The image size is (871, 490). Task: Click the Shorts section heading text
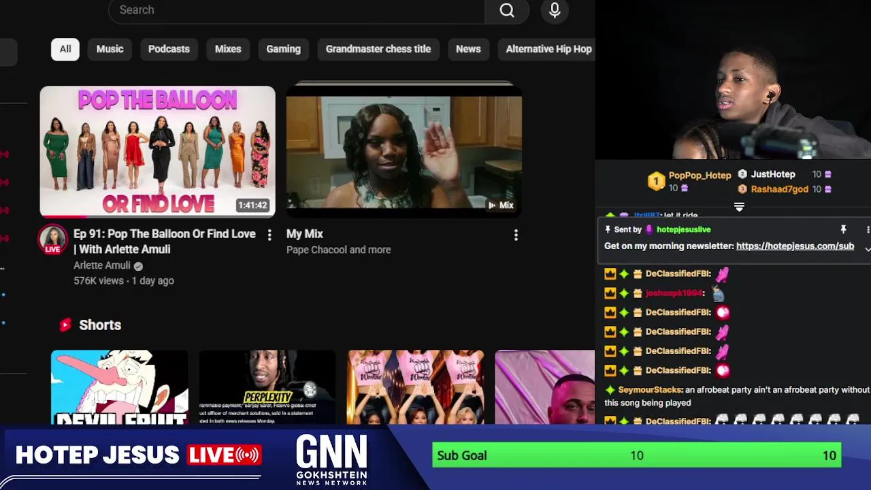coord(100,325)
